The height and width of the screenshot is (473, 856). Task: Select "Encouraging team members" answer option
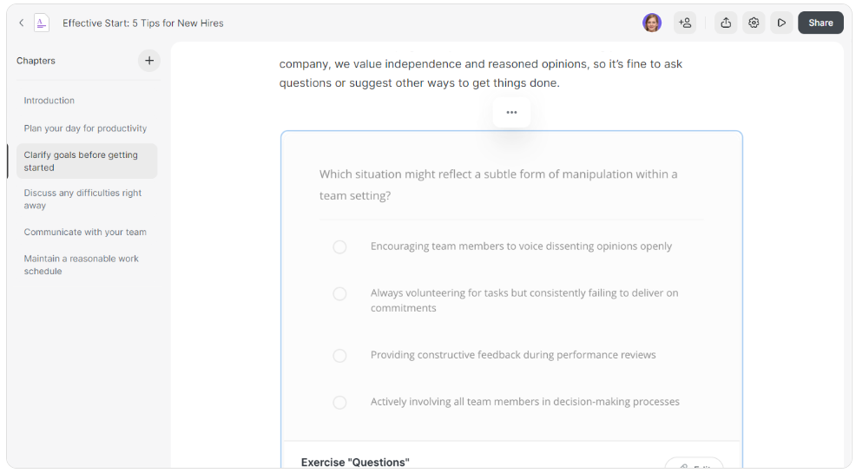click(339, 247)
